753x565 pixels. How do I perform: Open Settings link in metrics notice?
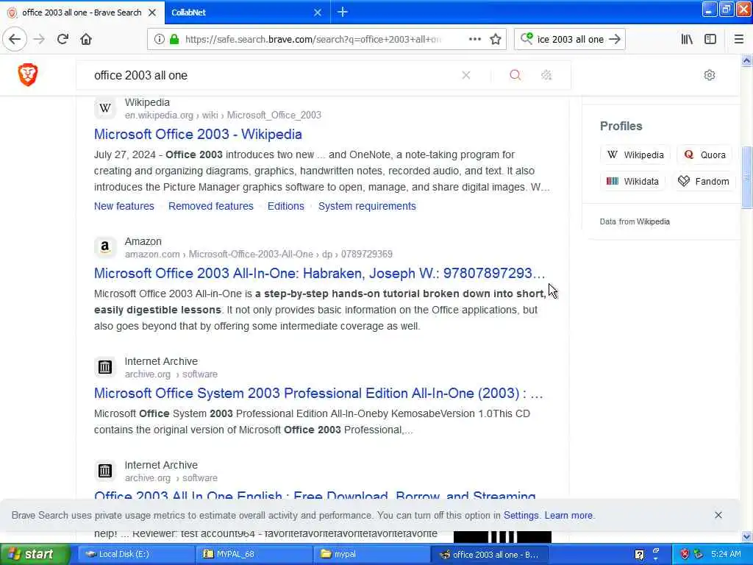(521, 515)
